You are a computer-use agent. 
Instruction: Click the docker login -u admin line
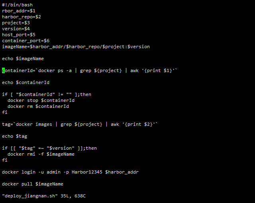(x=70, y=172)
